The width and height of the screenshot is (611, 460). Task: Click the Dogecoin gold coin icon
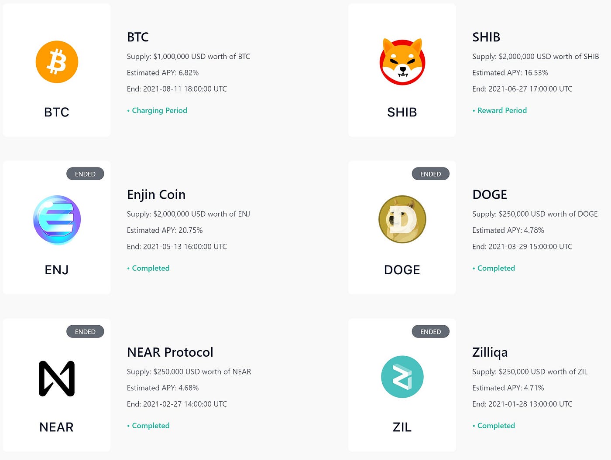point(402,219)
